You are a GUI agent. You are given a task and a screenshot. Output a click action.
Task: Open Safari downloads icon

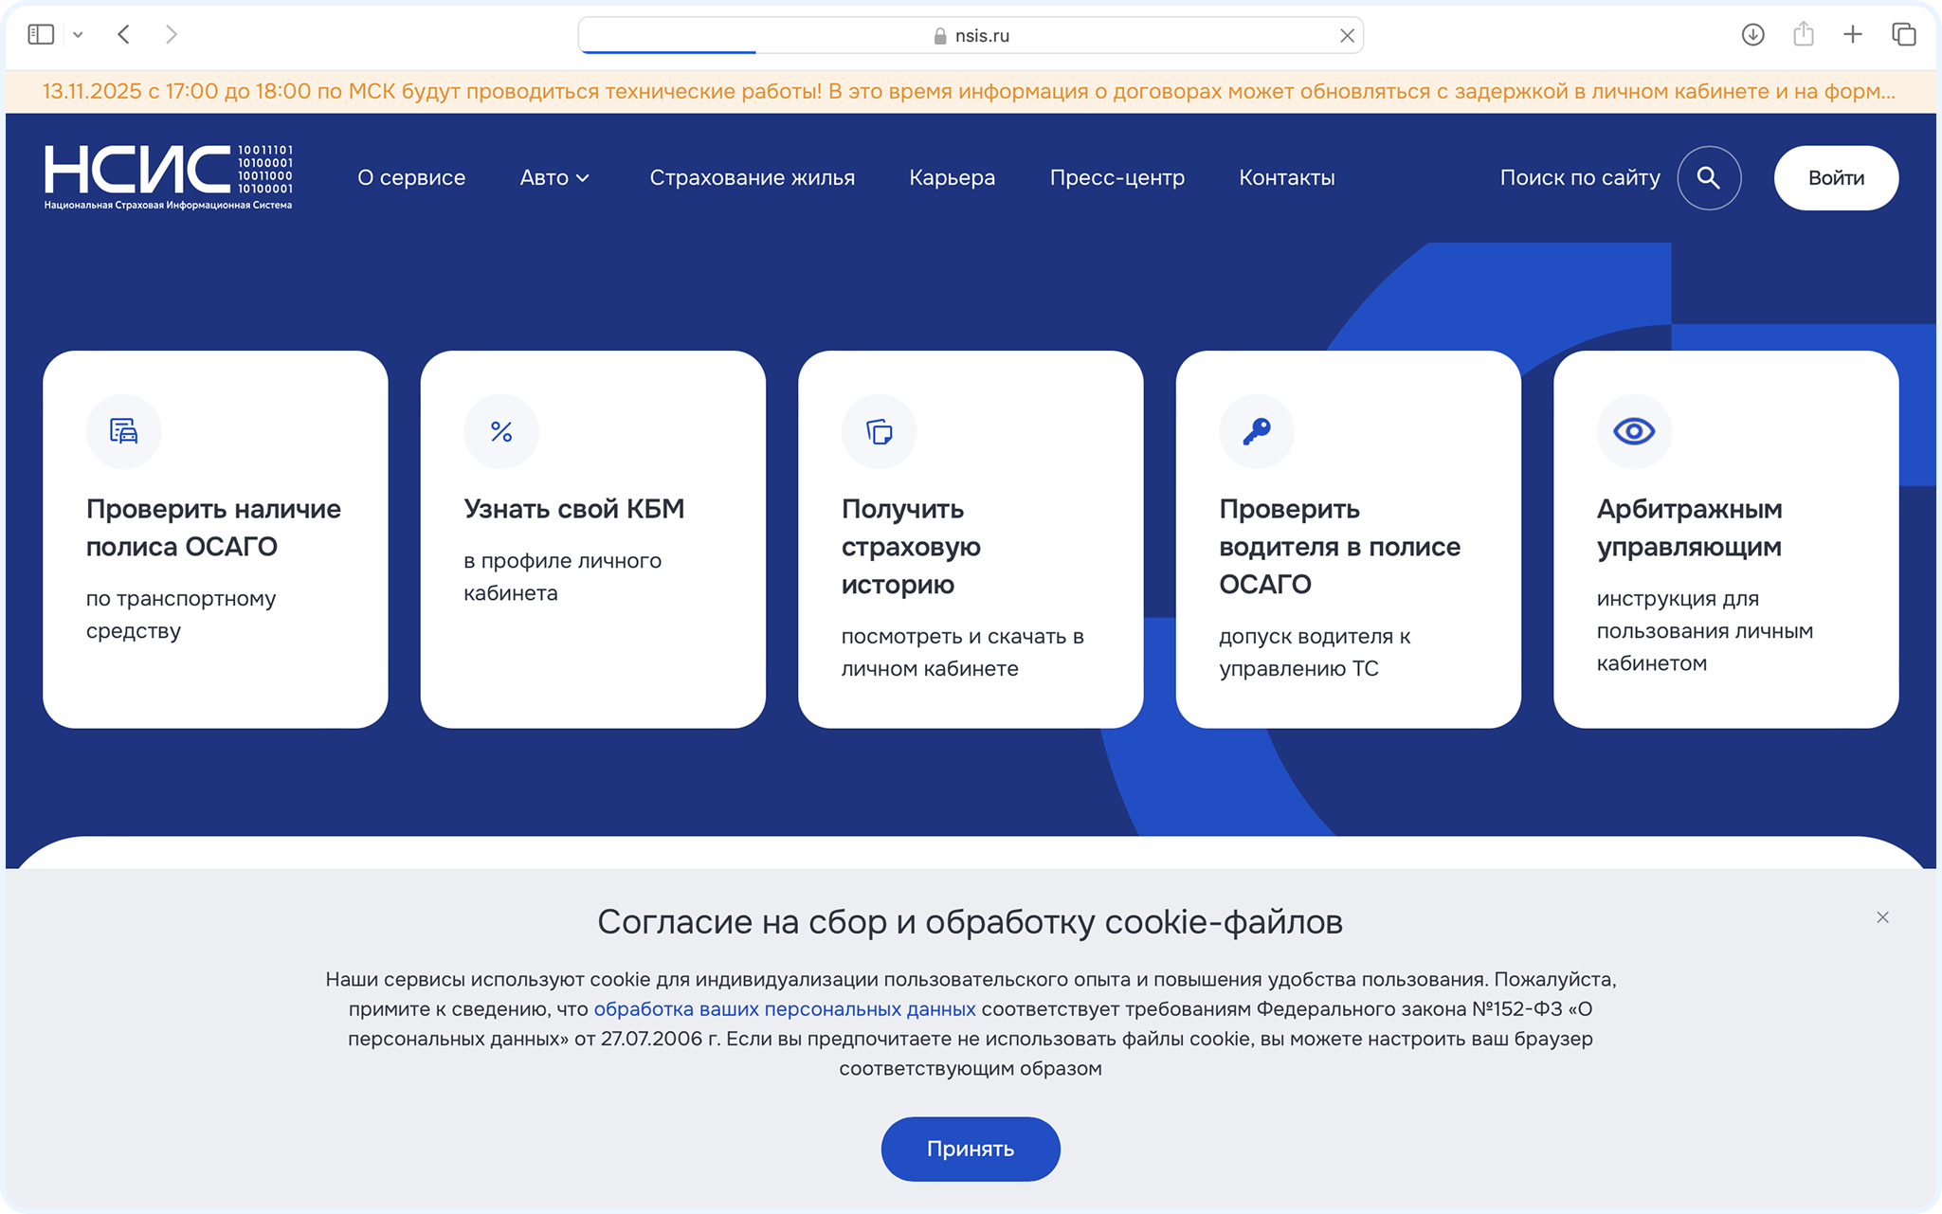click(x=1752, y=35)
